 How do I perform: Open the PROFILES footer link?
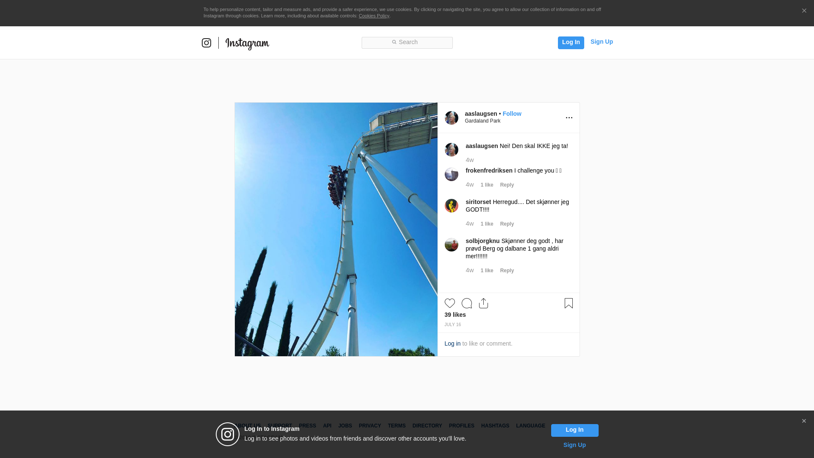coord(462,426)
